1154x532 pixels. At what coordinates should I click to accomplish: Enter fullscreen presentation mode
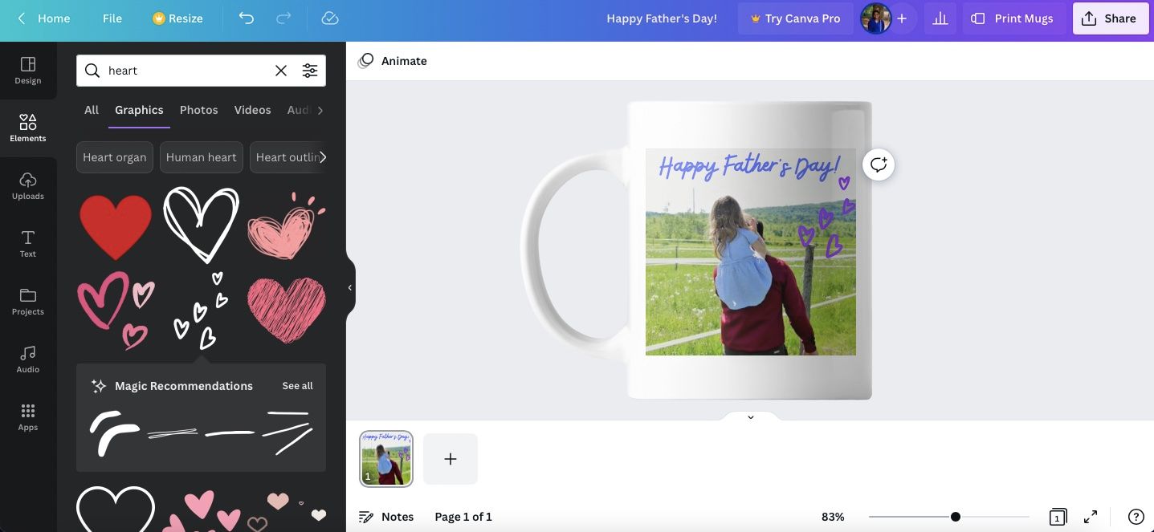(x=1091, y=517)
